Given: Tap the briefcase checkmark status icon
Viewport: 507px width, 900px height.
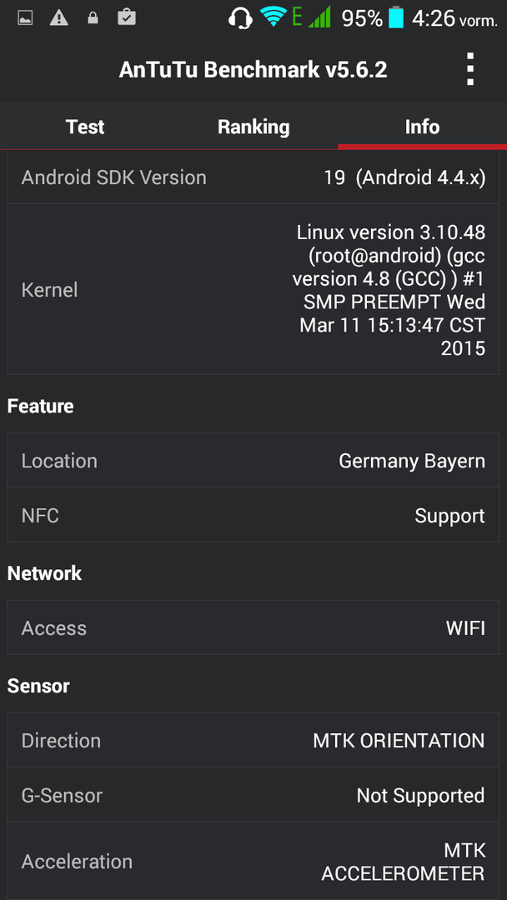Looking at the screenshot, I should pyautogui.click(x=126, y=17).
